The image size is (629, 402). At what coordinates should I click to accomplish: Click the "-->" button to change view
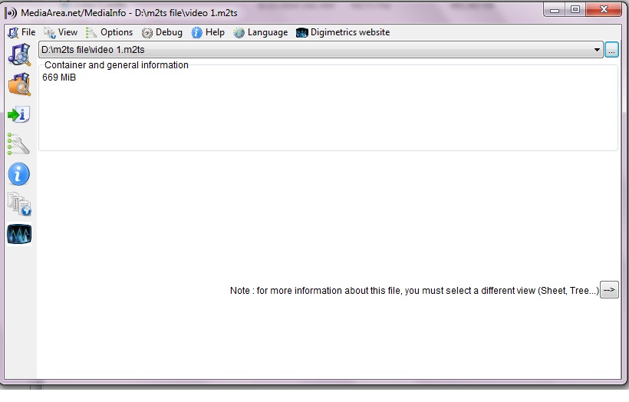coord(609,290)
